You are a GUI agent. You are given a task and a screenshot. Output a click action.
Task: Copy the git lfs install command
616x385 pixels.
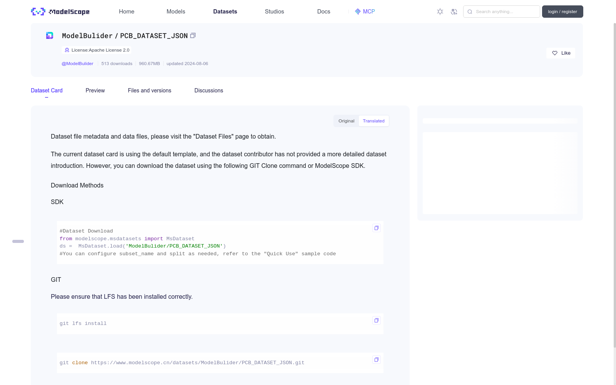376,320
